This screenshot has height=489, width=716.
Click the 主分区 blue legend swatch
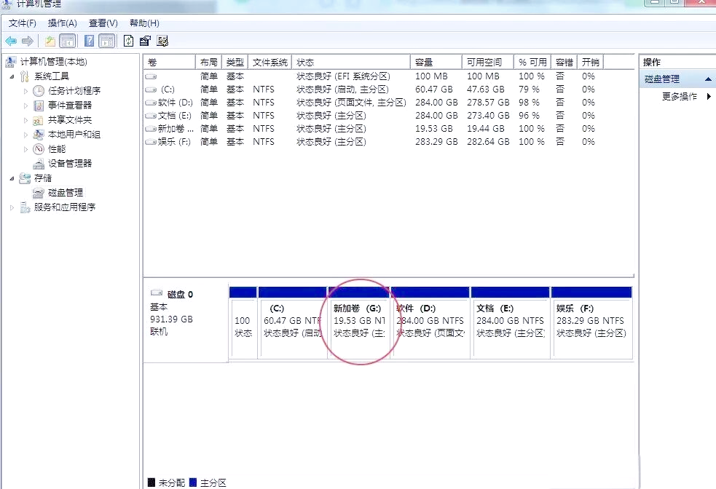tap(193, 482)
